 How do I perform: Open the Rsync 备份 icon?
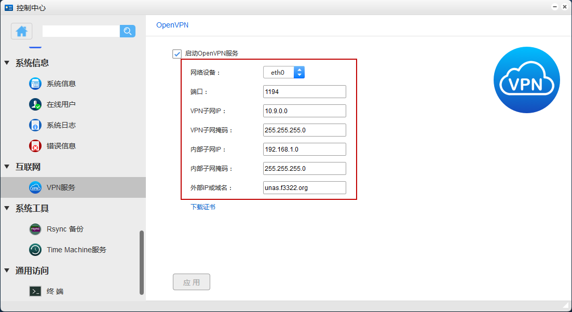(x=35, y=229)
